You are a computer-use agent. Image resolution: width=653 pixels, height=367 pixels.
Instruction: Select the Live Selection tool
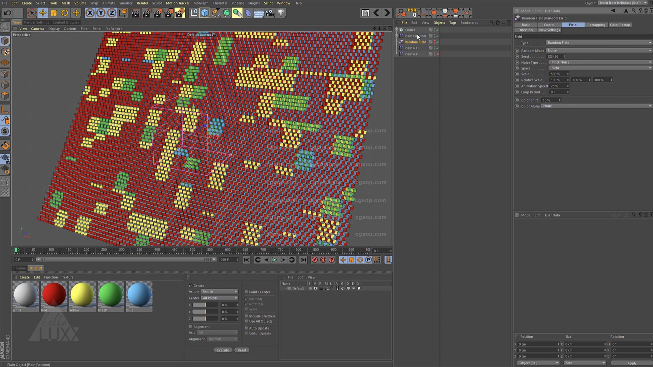coord(32,13)
